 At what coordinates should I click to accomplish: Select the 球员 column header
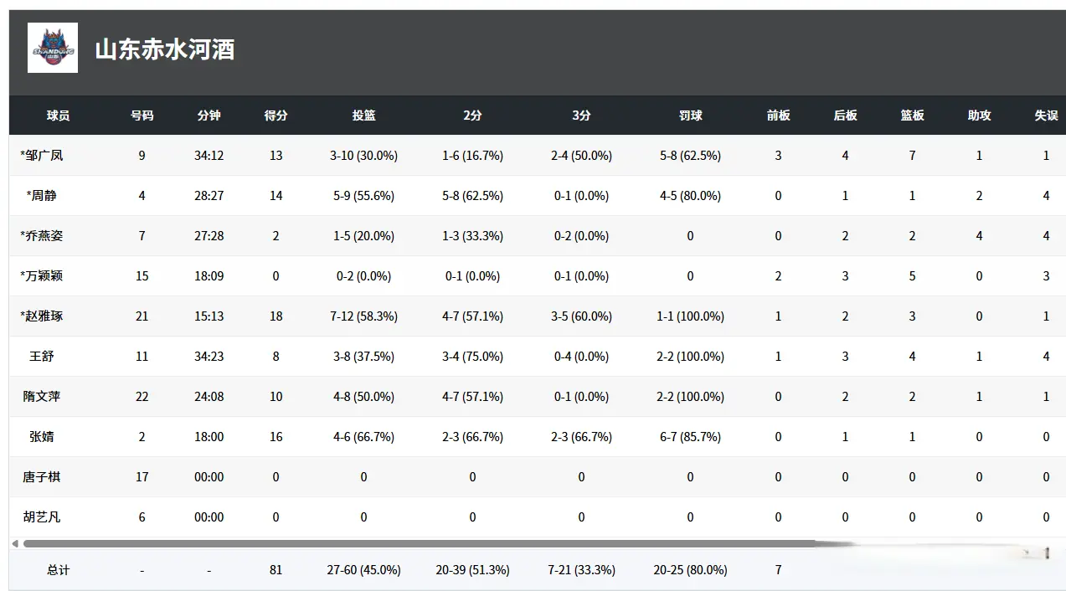[58, 116]
